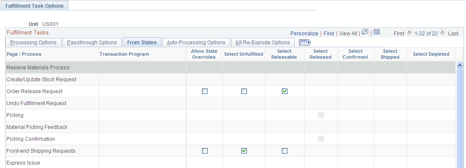Click the Fulfillment Tasks grid title
This screenshot has height=168, width=466.
point(27,32)
